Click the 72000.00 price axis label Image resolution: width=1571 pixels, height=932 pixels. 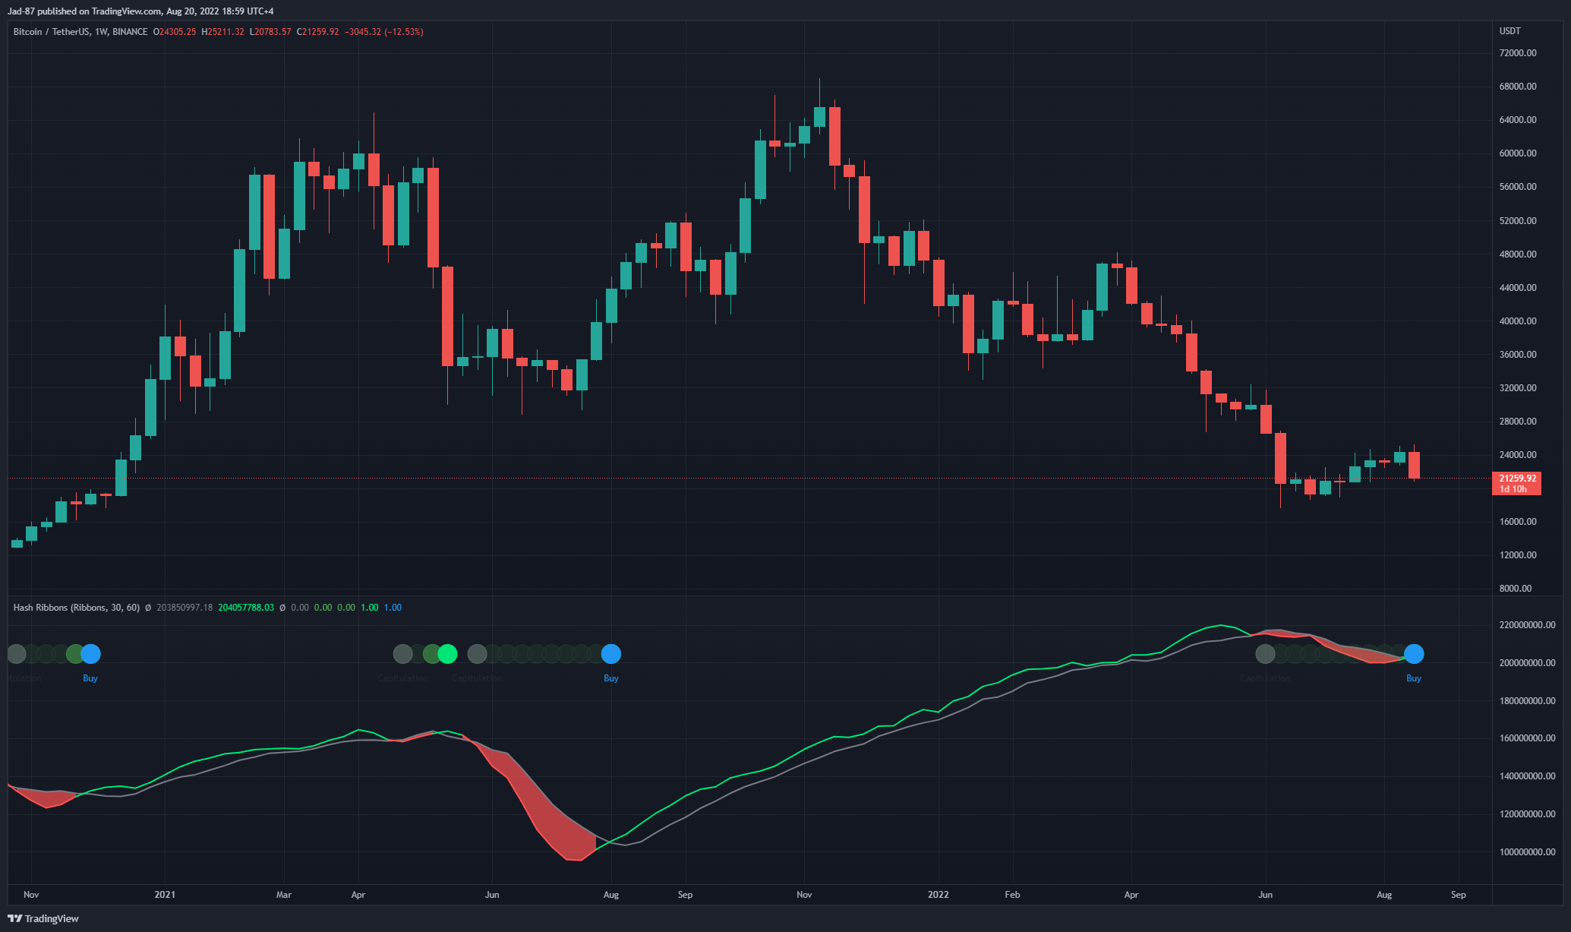(x=1518, y=53)
